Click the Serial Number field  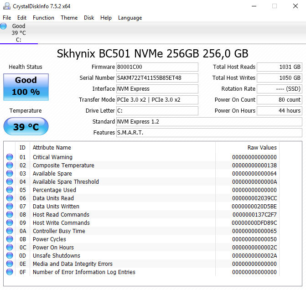(157, 78)
